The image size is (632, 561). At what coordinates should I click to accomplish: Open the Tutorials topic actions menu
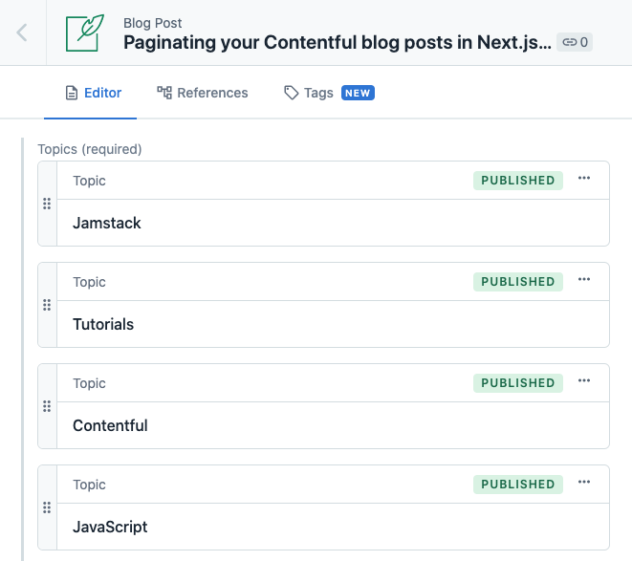(584, 280)
